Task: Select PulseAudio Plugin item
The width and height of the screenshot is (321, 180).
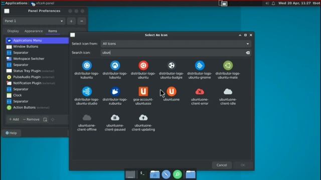Action: (x=37, y=77)
